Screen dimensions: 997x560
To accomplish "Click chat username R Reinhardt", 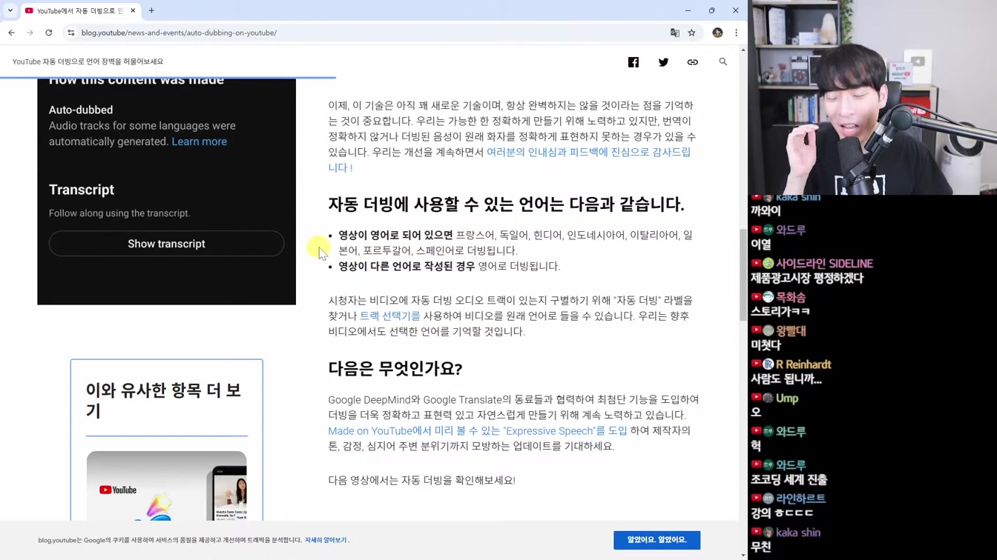I will pos(803,364).
